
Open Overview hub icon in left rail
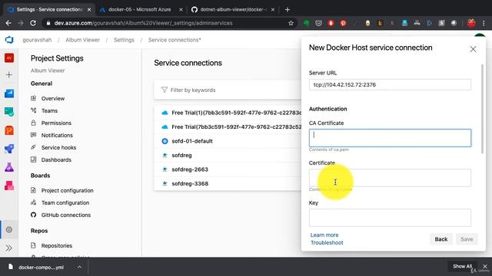tap(9, 94)
